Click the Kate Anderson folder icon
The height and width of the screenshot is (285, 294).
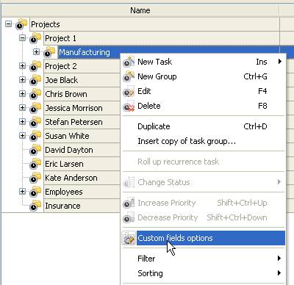click(35, 178)
